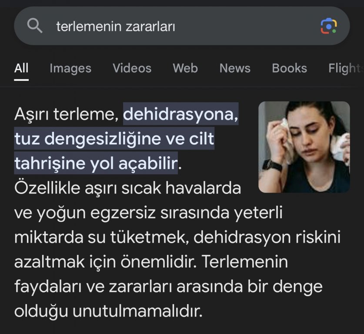Select the All tab
Screen dimensions: 364x334
pyautogui.click(x=21, y=68)
